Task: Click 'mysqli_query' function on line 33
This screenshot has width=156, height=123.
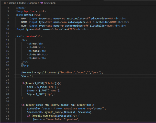Action: coord(53,112)
